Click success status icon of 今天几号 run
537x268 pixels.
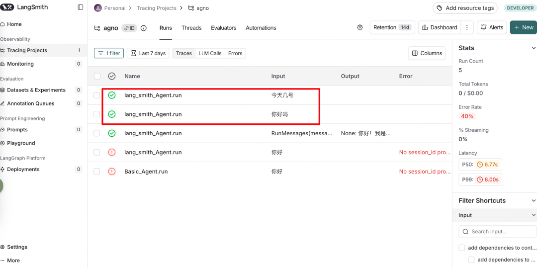(x=112, y=95)
